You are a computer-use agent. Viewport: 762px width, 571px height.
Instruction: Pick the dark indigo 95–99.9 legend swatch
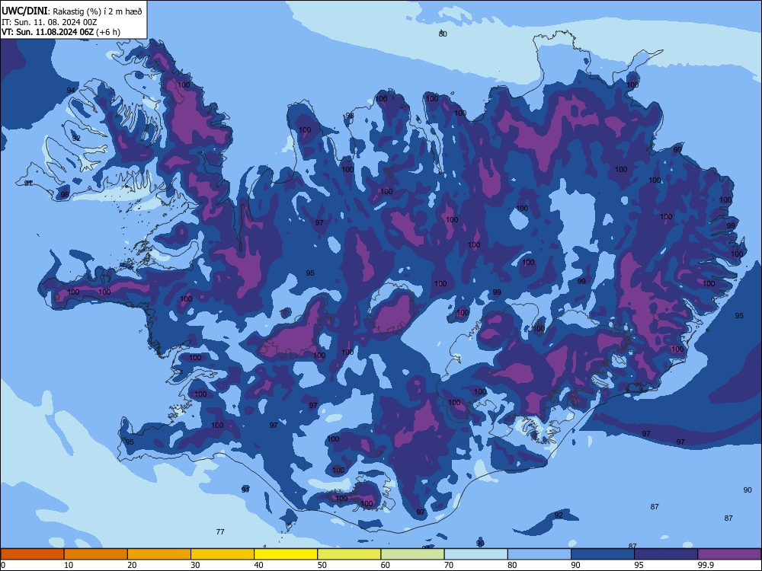click(666, 554)
